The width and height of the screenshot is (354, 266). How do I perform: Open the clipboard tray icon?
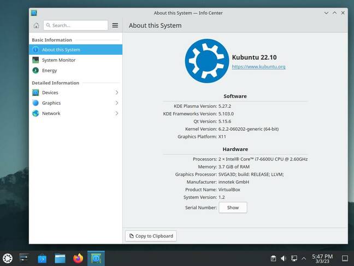273,258
